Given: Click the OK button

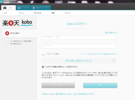Looking at the screenshot, I should click(100, 85).
